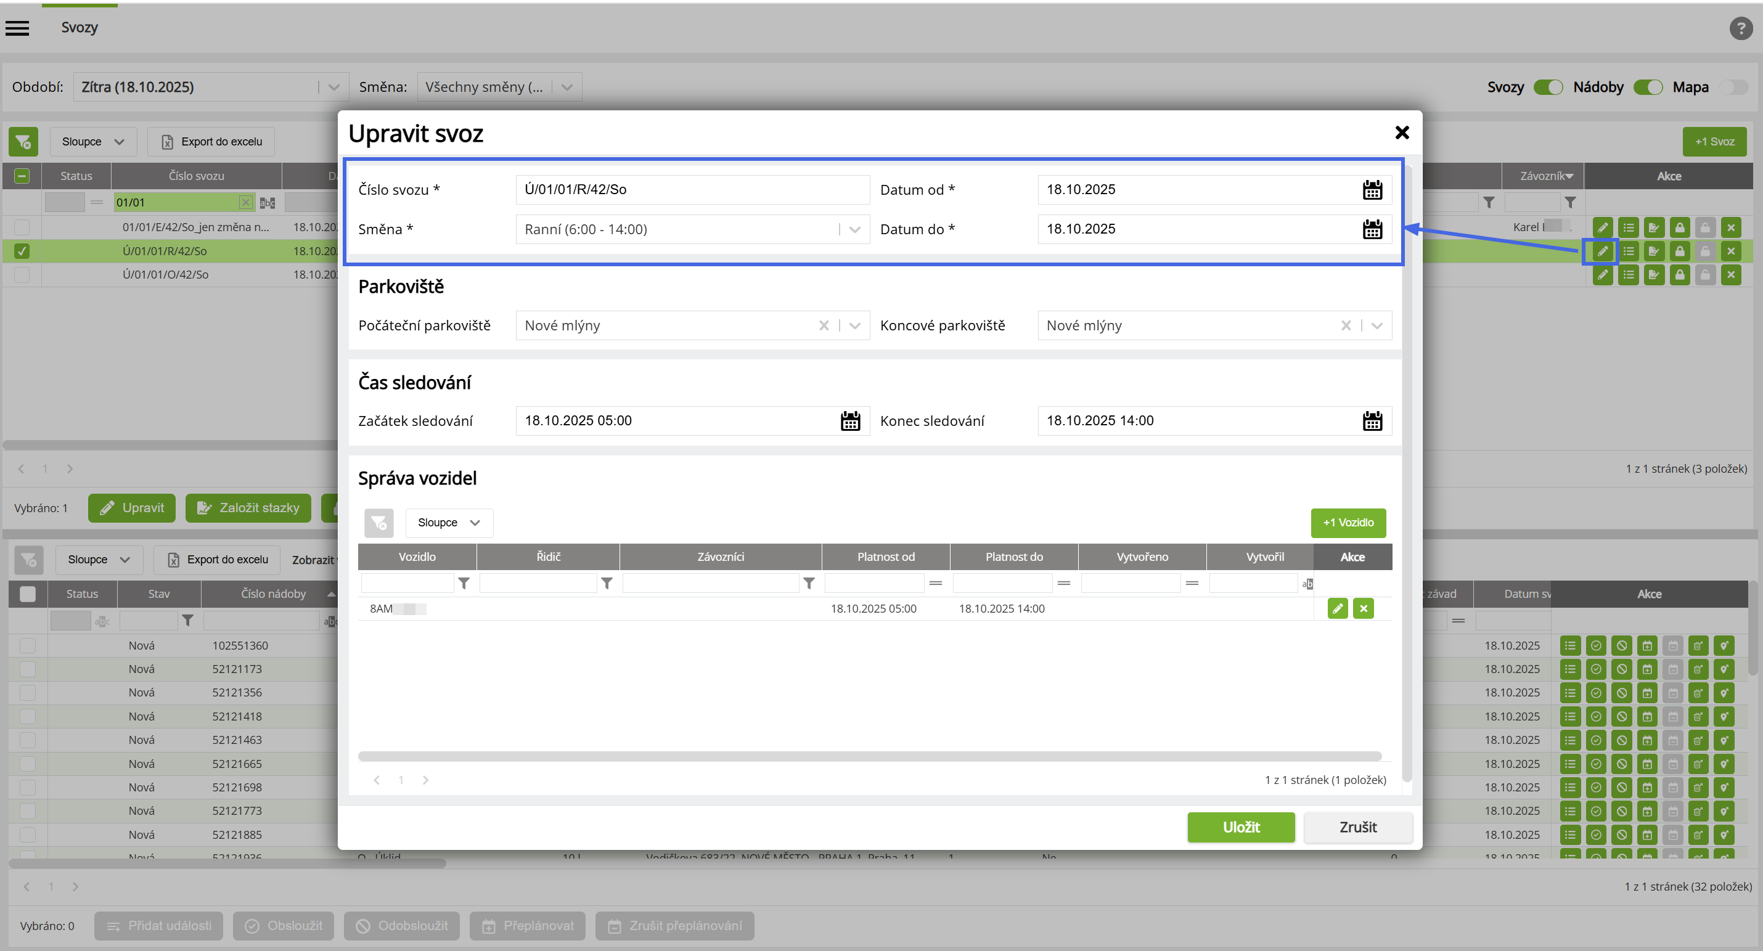
Task: Sort by the Platnost od column header
Action: [x=886, y=557]
